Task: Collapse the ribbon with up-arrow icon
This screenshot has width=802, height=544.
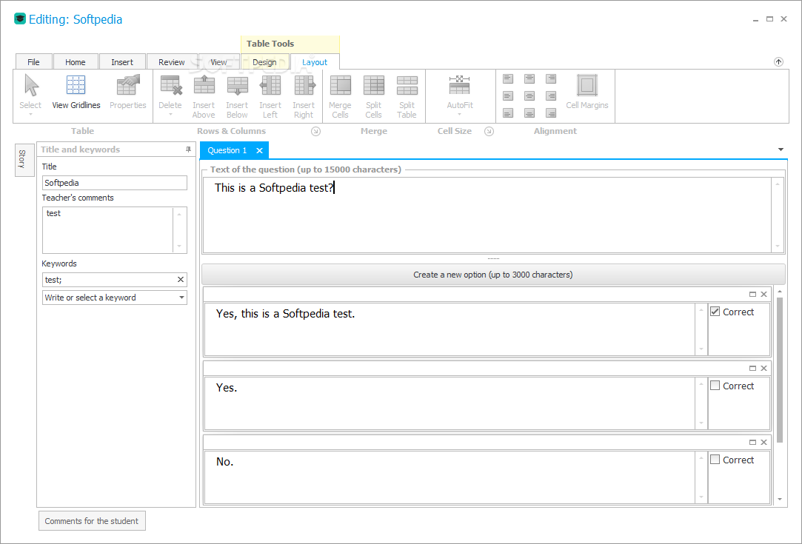Action: pos(778,62)
